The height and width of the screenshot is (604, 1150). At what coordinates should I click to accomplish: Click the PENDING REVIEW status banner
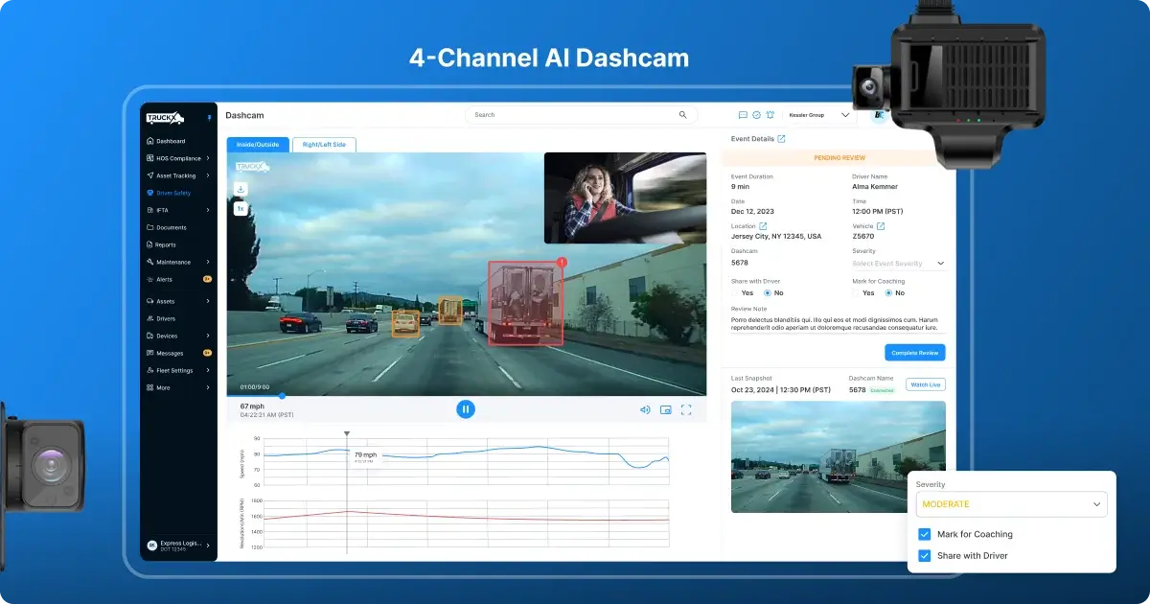click(x=839, y=157)
